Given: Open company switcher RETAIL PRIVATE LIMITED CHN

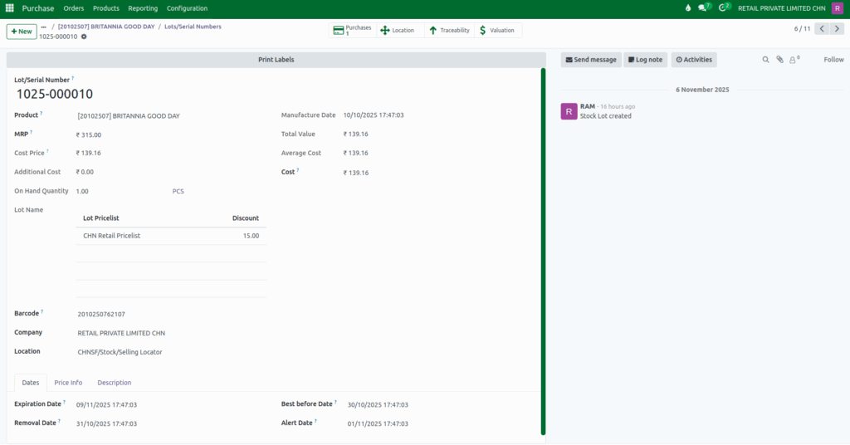Looking at the screenshot, I should pos(782,8).
